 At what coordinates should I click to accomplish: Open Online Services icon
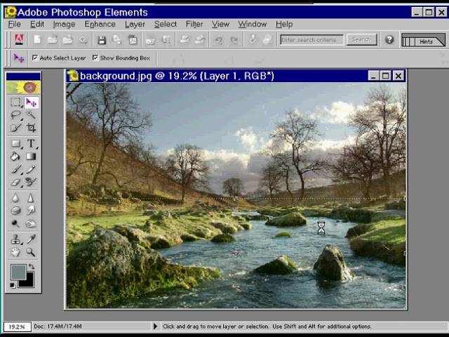click(x=166, y=40)
